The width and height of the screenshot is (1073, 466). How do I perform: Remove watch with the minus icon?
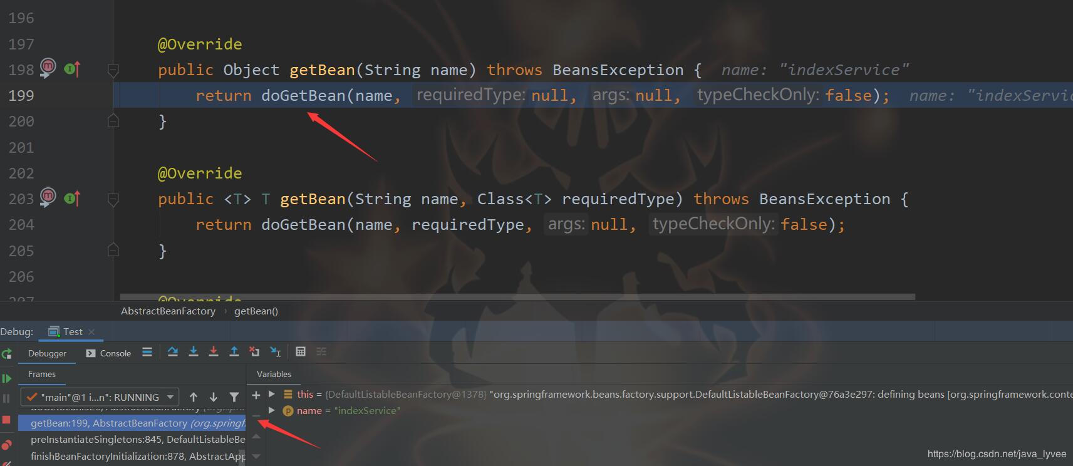(256, 415)
